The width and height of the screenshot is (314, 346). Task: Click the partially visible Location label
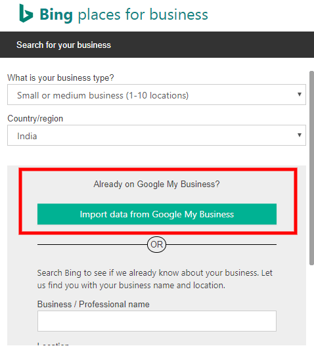[53, 344]
